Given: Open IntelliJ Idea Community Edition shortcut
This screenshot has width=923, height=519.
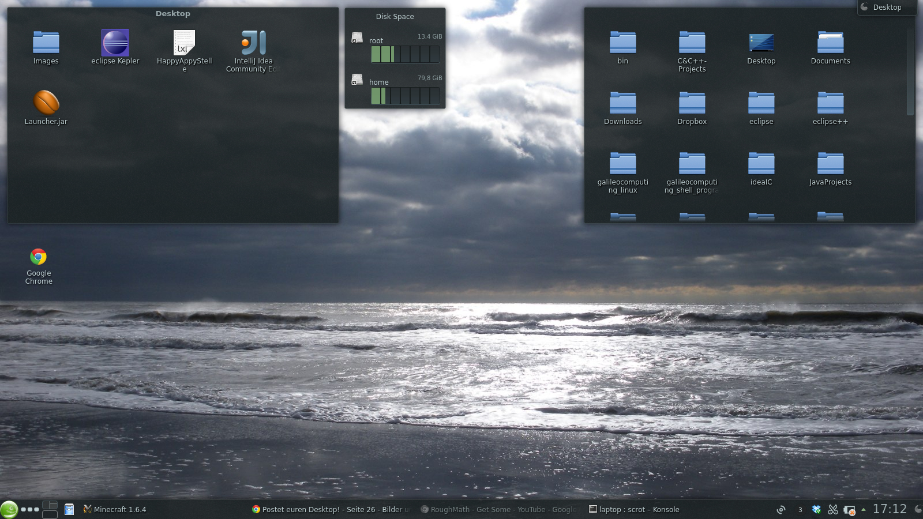Looking at the screenshot, I should tap(253, 43).
